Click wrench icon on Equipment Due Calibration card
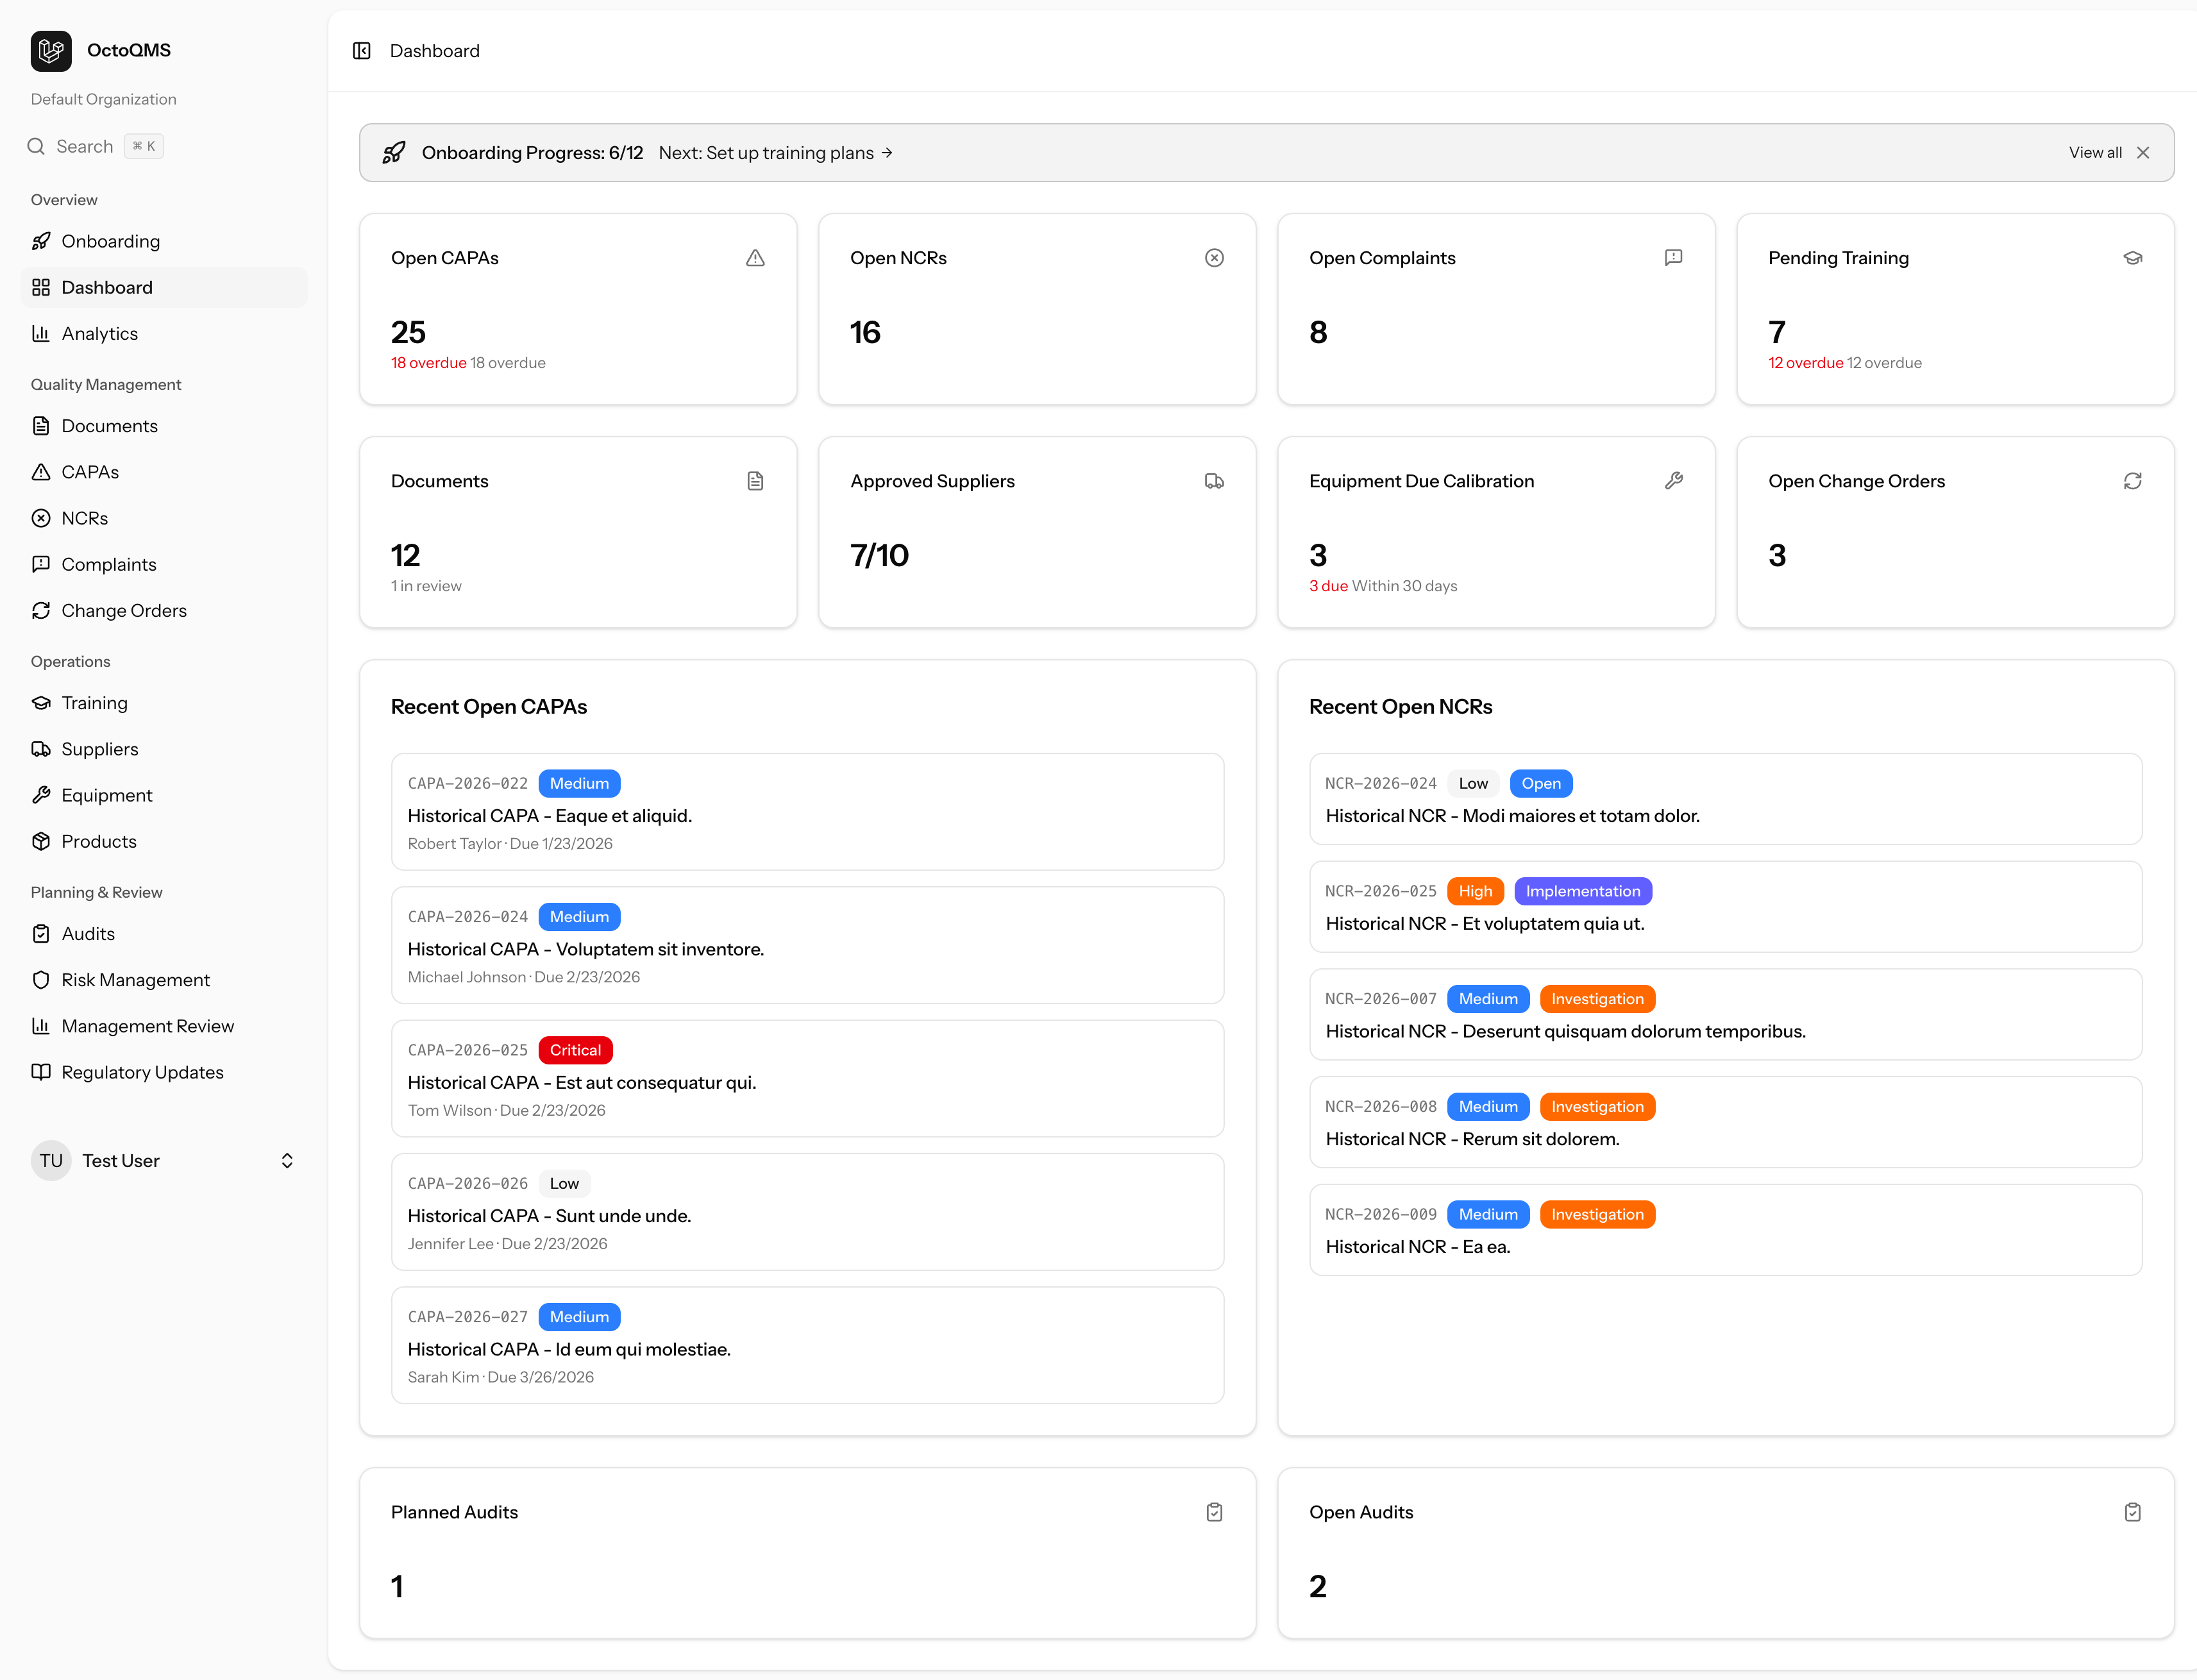 click(1673, 481)
